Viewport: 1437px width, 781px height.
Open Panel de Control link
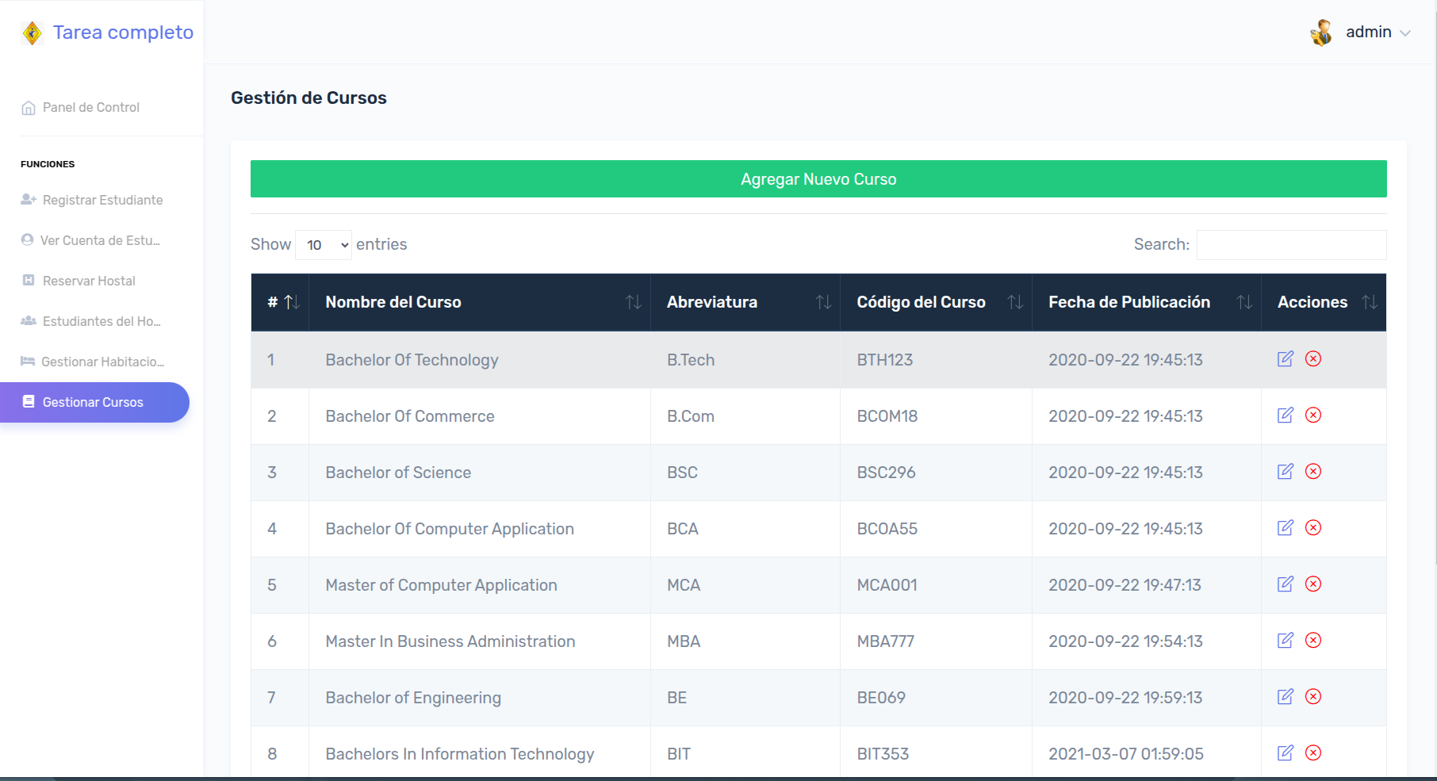tap(90, 107)
